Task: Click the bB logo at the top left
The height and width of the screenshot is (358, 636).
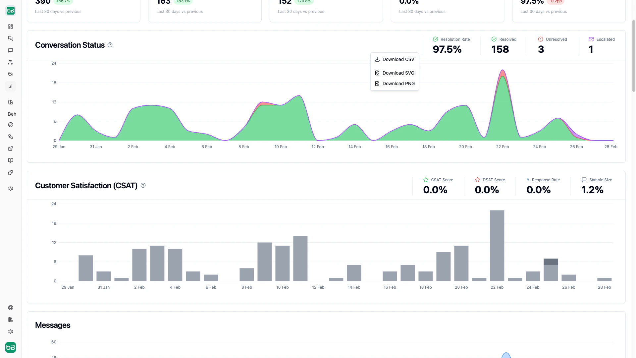Action: (11, 11)
